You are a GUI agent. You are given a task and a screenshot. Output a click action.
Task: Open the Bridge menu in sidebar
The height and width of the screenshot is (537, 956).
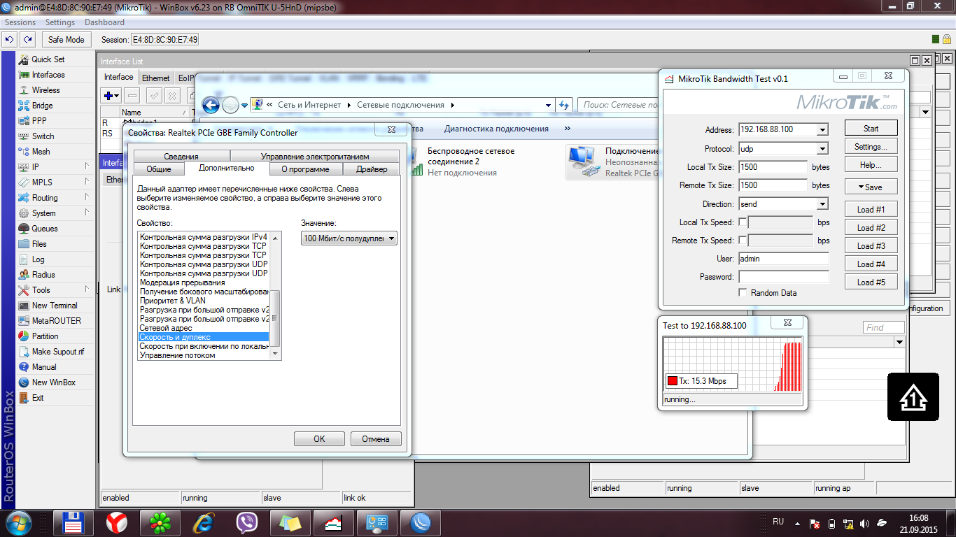pyautogui.click(x=42, y=106)
